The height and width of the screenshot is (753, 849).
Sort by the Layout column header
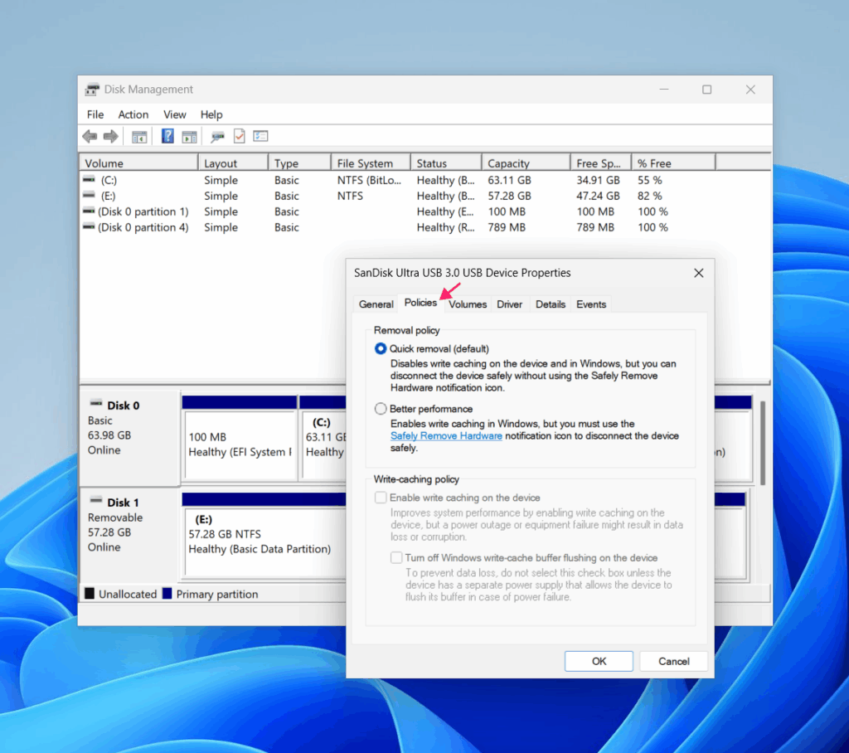tap(233, 163)
